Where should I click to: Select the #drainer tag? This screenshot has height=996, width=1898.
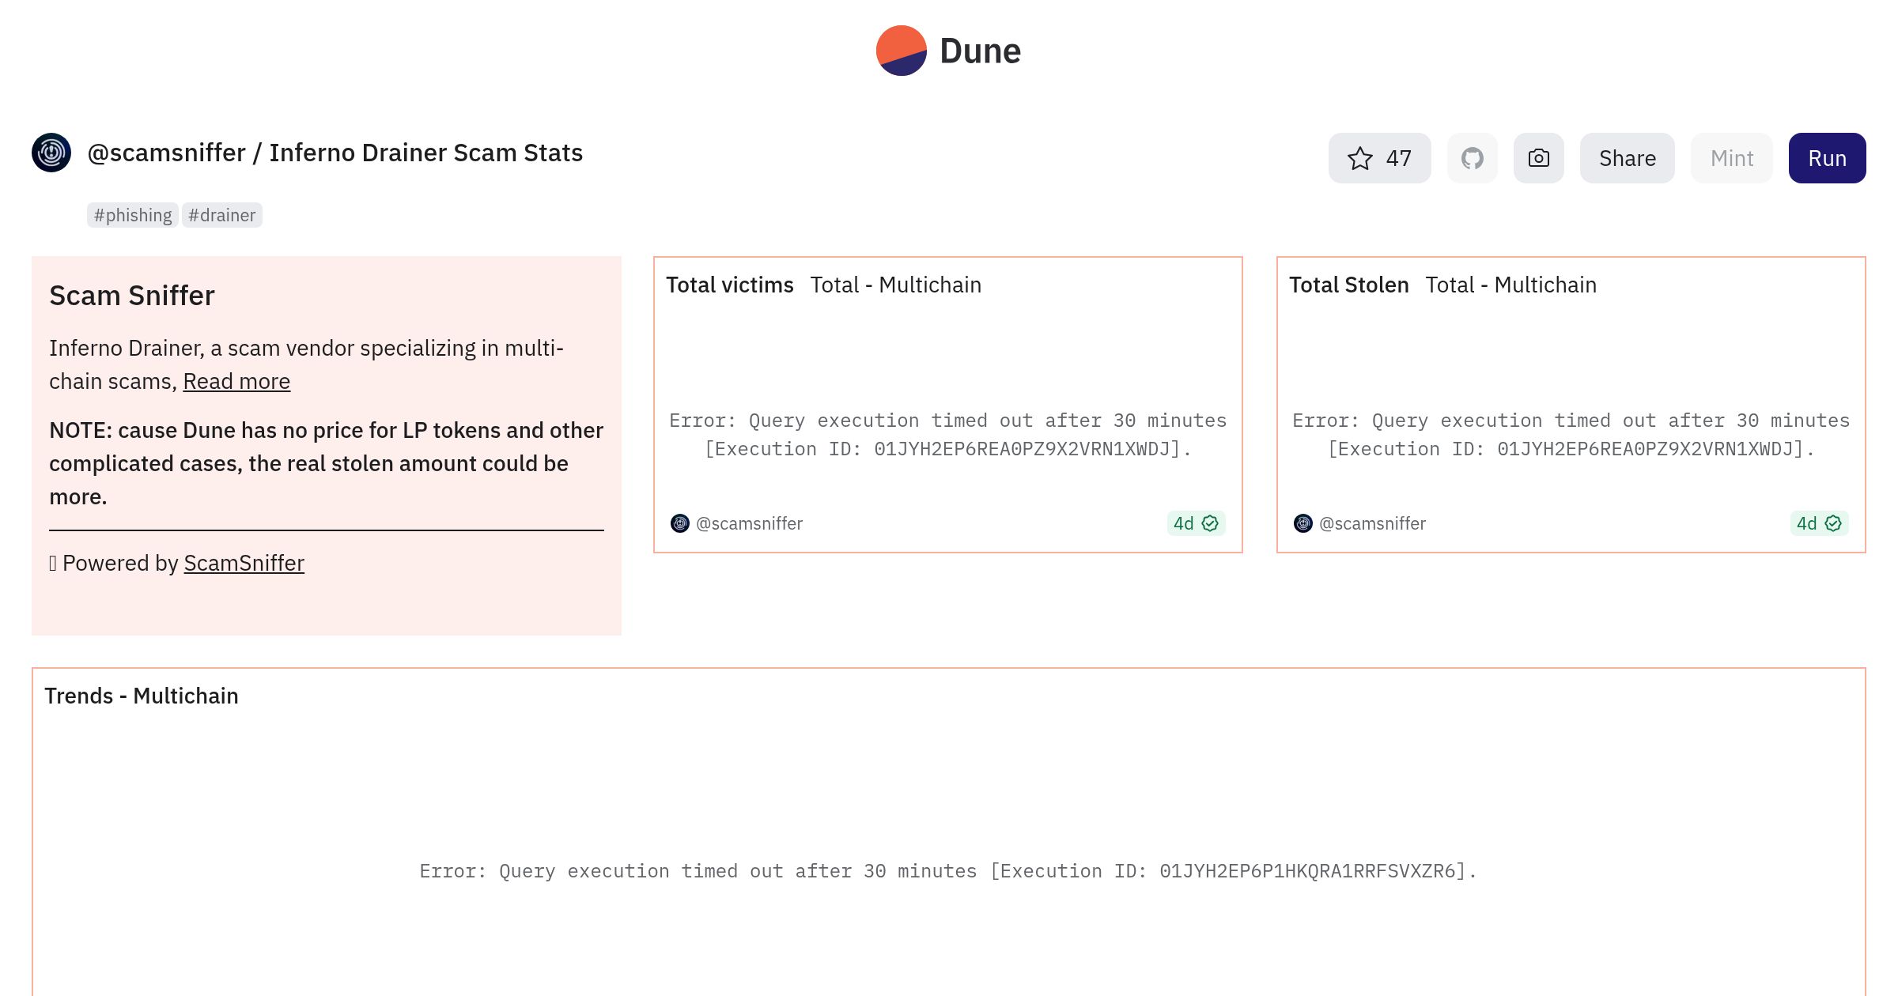(221, 215)
